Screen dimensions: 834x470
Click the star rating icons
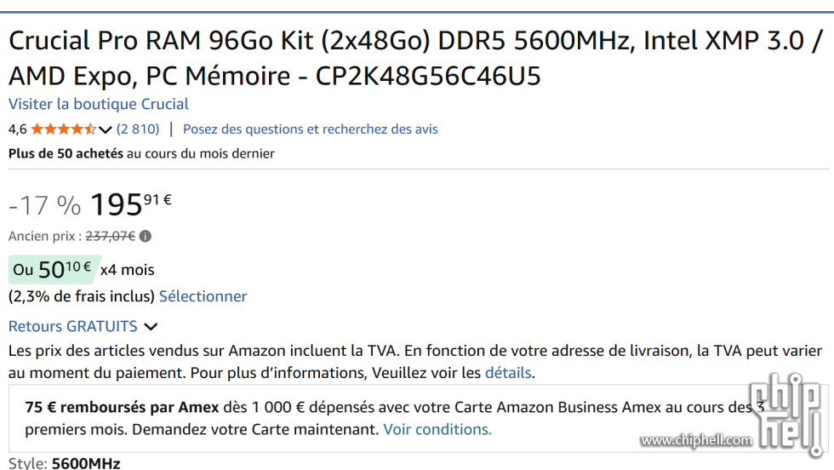63,129
